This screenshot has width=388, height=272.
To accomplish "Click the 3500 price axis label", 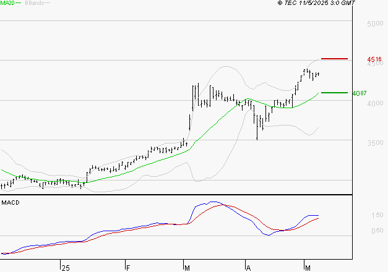I will (375, 143).
